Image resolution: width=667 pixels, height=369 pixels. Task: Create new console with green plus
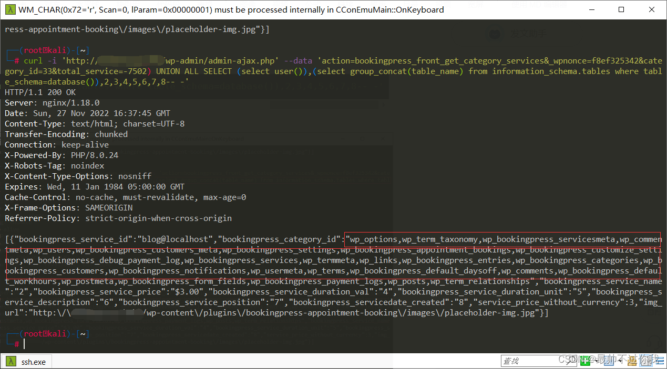[584, 361]
